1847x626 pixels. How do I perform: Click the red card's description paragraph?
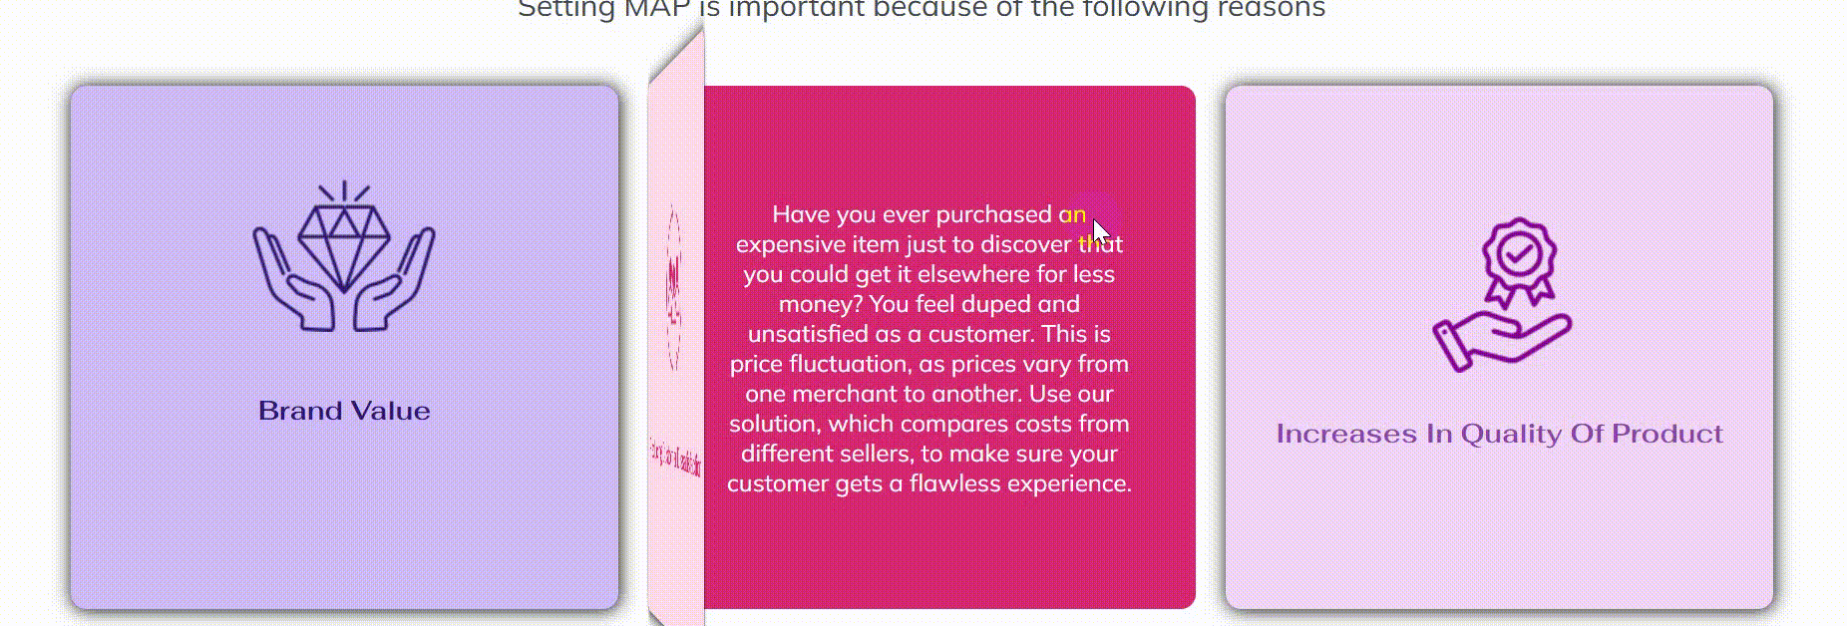929,349
